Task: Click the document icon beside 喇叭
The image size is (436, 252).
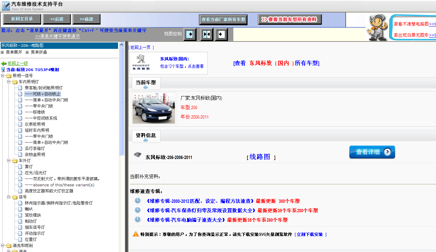Action: click(20, 209)
